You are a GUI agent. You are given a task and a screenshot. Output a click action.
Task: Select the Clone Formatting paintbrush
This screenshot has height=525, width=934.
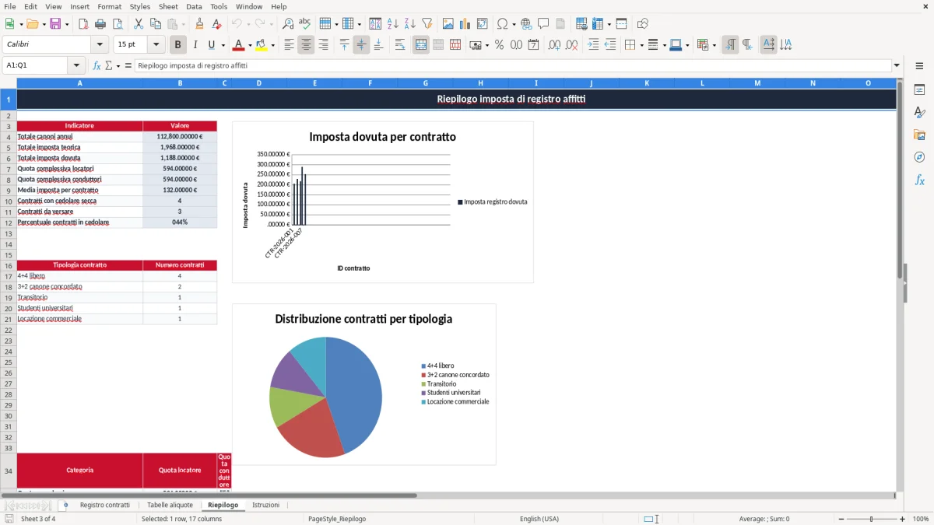pos(200,24)
